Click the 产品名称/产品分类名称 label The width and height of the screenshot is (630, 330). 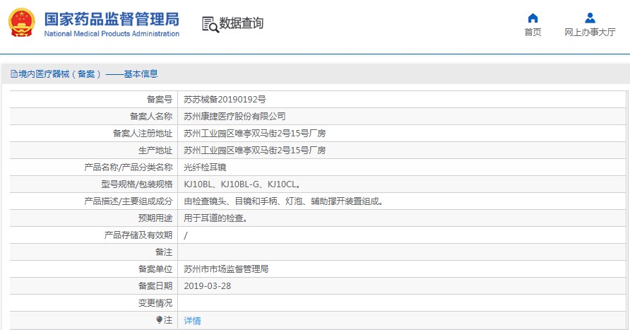click(129, 167)
